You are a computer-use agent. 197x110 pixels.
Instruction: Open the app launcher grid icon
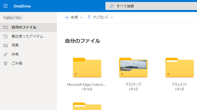click(x=6, y=6)
